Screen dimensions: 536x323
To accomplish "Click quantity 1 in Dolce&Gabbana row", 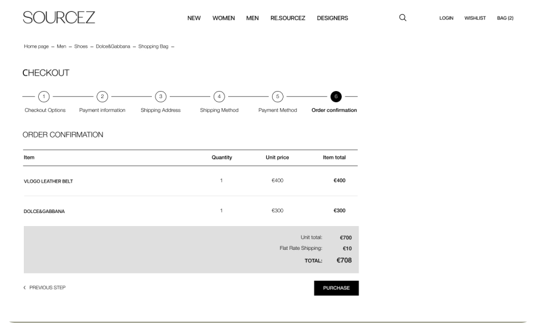I will point(222,211).
